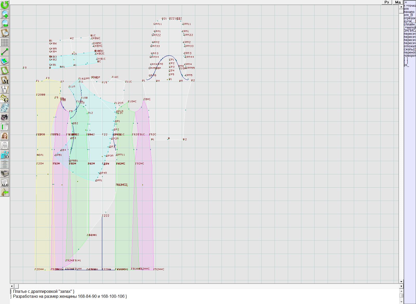This screenshot has height=304, width=416.
Task: Toggle the grid display icon
Action: point(5,42)
